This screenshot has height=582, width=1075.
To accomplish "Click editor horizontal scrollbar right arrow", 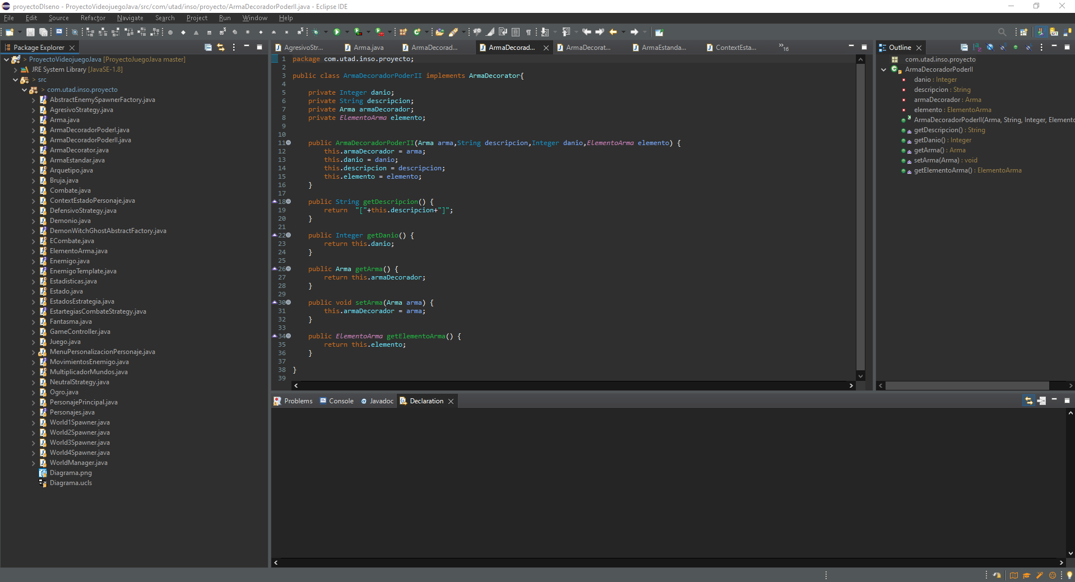I will click(851, 385).
